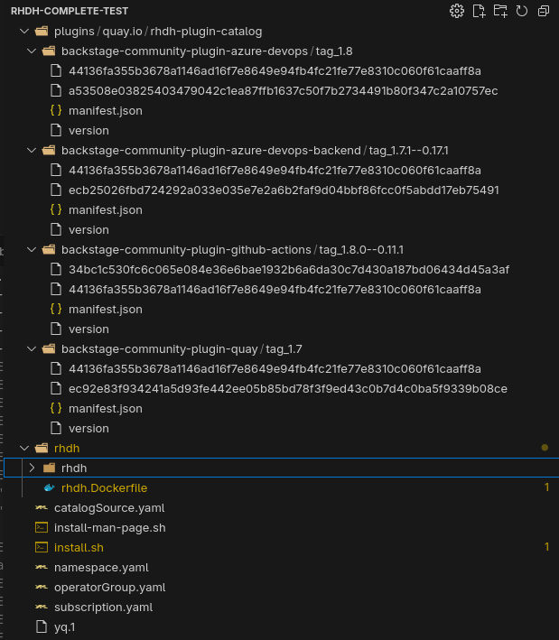Refresh the explorer tree
The height and width of the screenshot is (640, 559).
[522, 11]
